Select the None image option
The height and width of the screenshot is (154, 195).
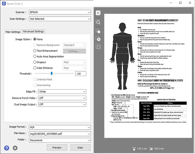[35, 39]
